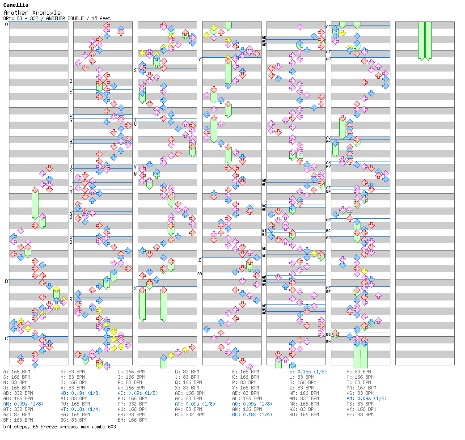465x440 pixels.
Task: Click blue stop entry "BC: 0.18s (1/4)"
Action: (x=252, y=415)
